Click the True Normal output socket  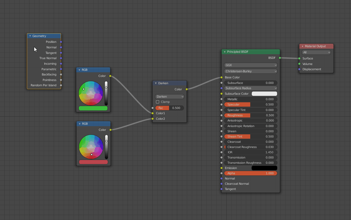tap(61, 58)
